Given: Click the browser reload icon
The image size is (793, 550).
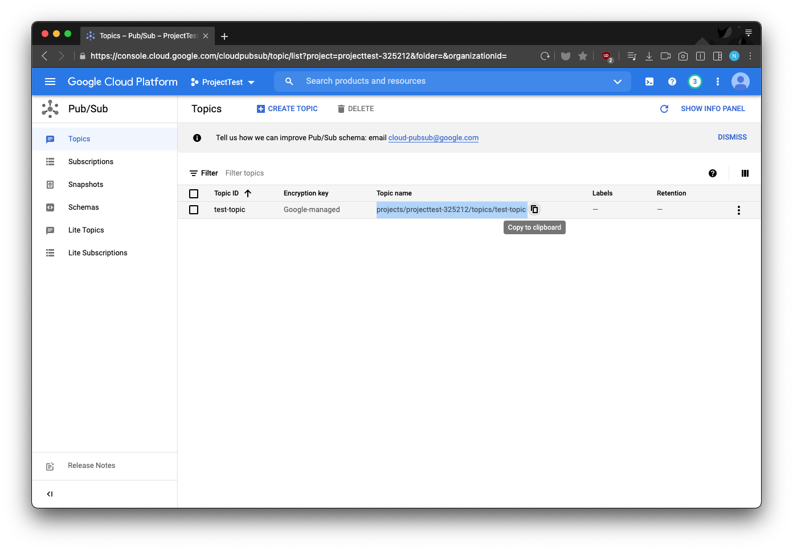Looking at the screenshot, I should point(545,56).
